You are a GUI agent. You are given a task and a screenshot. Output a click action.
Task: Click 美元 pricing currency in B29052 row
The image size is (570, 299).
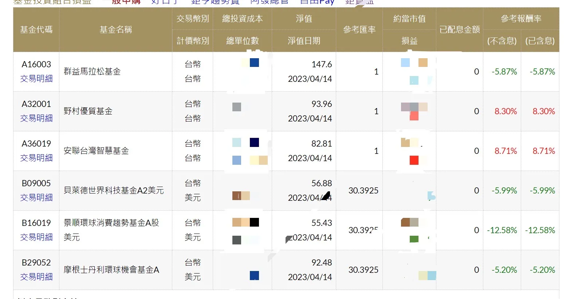[x=193, y=277]
